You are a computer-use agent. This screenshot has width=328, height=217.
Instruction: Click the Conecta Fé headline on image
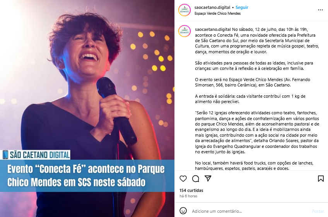[x=86, y=175]
